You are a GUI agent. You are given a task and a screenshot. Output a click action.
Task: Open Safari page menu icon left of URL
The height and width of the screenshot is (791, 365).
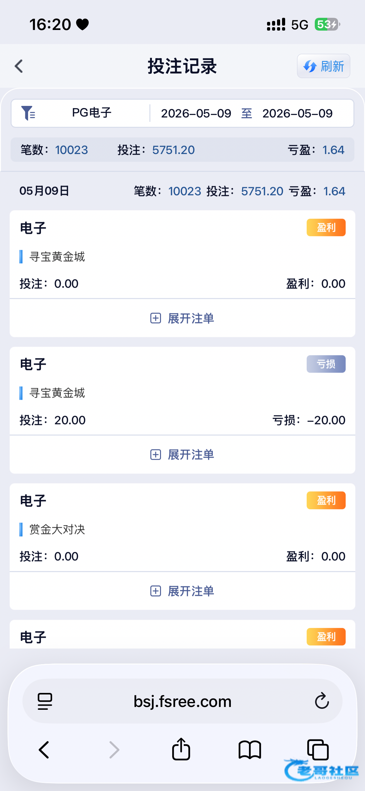coord(45,701)
